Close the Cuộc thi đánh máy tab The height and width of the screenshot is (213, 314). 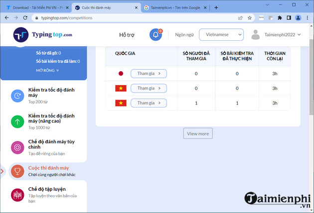coord(136,7)
